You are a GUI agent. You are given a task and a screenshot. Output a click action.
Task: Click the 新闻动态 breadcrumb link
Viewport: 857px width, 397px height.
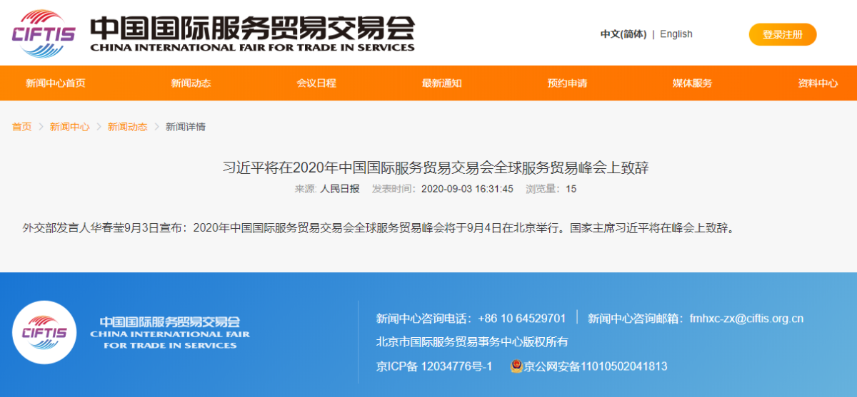point(127,127)
